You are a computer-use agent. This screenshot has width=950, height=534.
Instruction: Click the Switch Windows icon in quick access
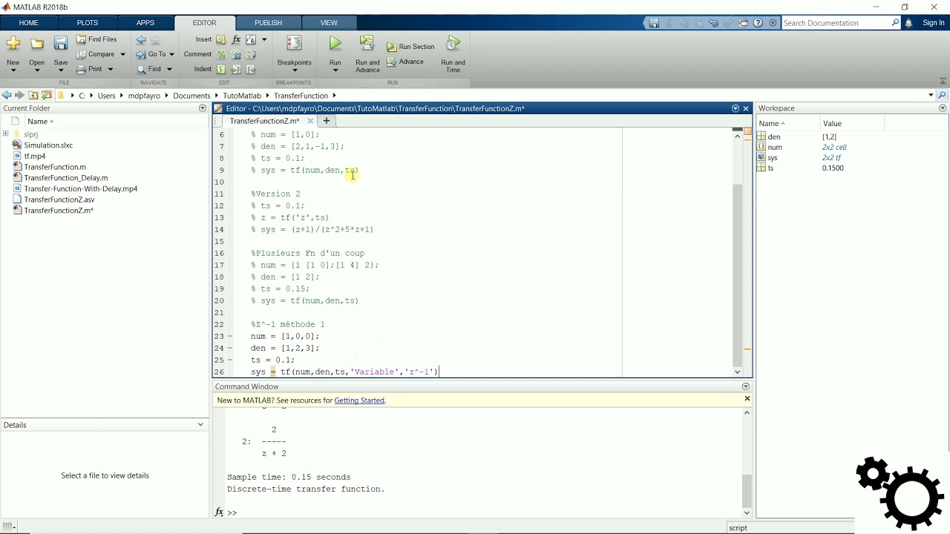[x=743, y=23]
